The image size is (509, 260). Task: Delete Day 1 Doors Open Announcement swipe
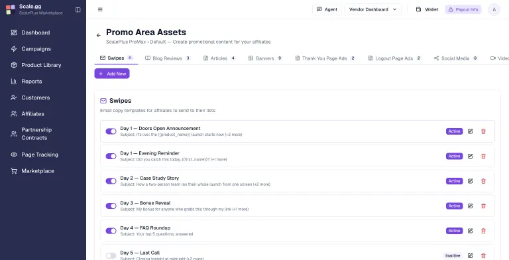483,131
